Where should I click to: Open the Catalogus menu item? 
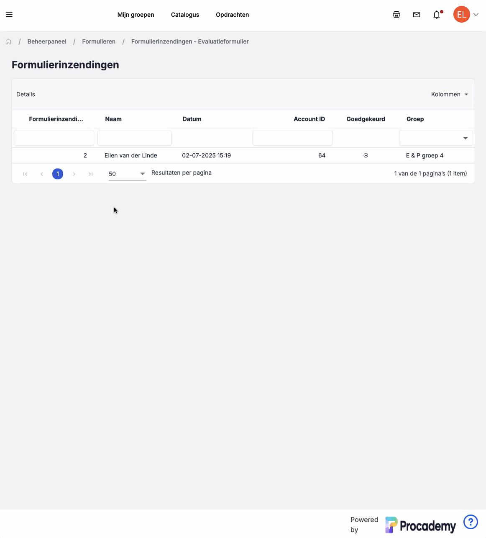[x=185, y=15]
